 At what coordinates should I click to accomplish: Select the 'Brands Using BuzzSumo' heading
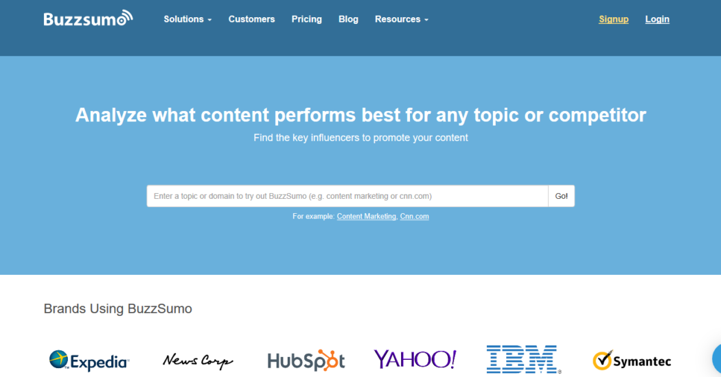(x=117, y=308)
